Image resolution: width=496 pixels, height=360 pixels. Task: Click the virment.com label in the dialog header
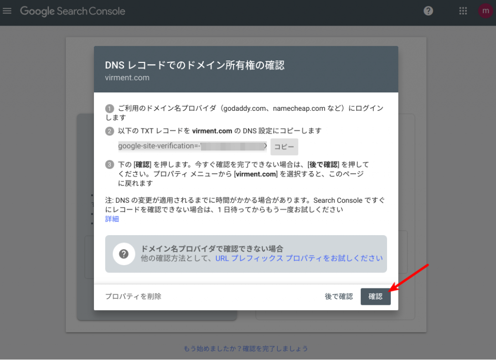tap(127, 77)
